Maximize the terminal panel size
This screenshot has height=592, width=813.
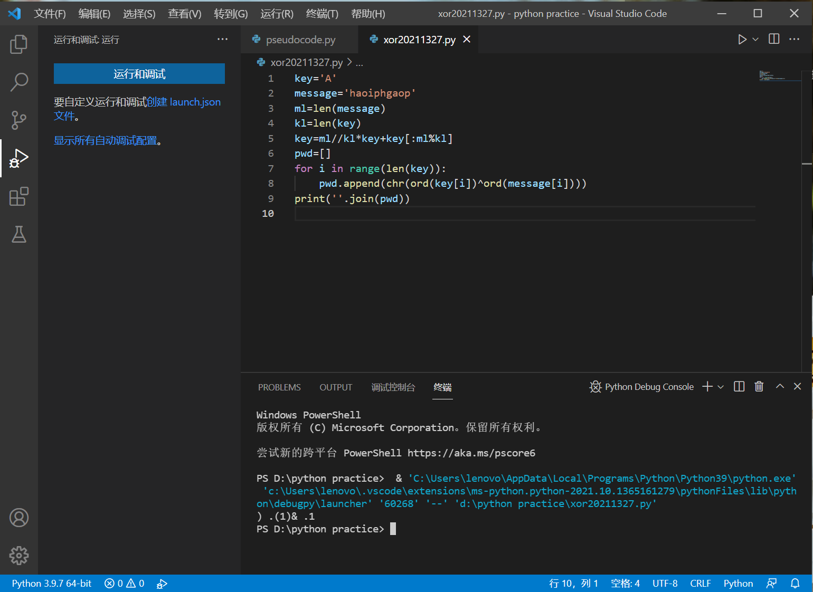click(x=780, y=387)
